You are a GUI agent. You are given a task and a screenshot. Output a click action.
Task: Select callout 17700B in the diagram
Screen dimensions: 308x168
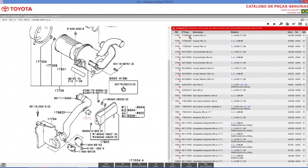[52, 66]
